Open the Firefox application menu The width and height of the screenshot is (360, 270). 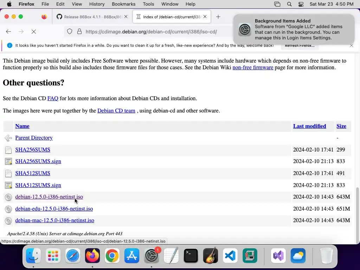click(26, 4)
